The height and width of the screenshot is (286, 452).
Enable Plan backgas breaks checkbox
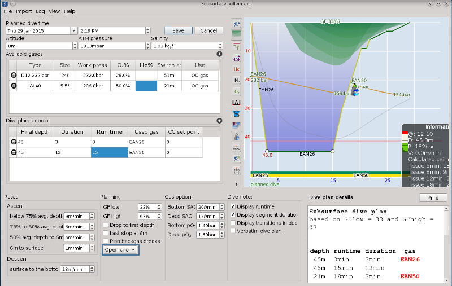pyautogui.click(x=106, y=241)
